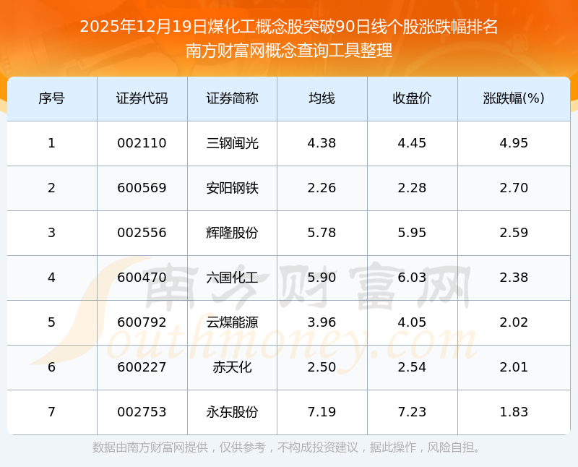Click subtitle 南方财富网概念查询工具整理
Image resolution: width=578 pixels, height=467 pixels.
point(289,51)
